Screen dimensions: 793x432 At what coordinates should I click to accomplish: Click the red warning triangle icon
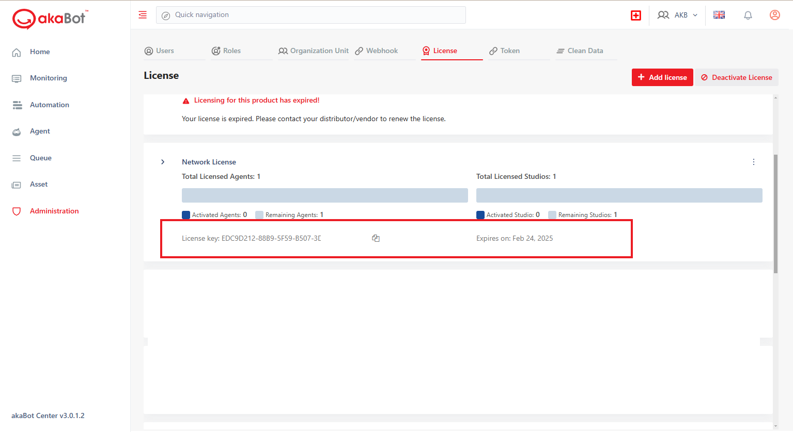[x=186, y=101]
